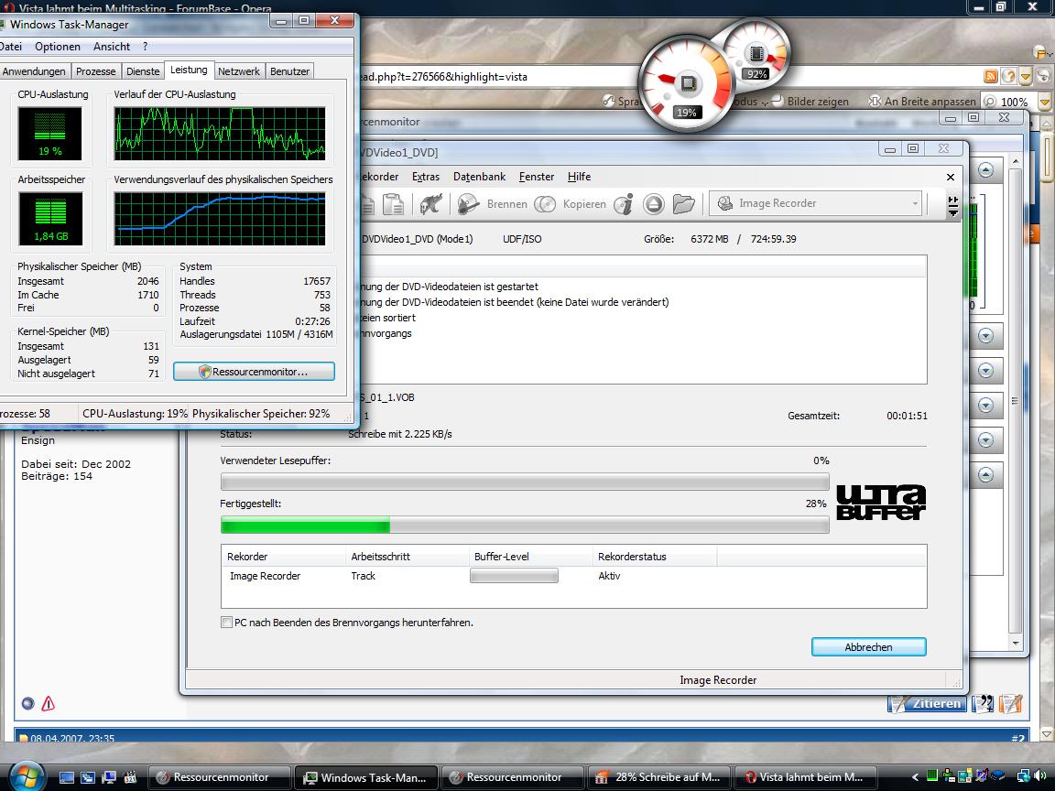Switch to Dienste tab in Task Manager
The width and height of the screenshot is (1055, 791).
click(143, 71)
